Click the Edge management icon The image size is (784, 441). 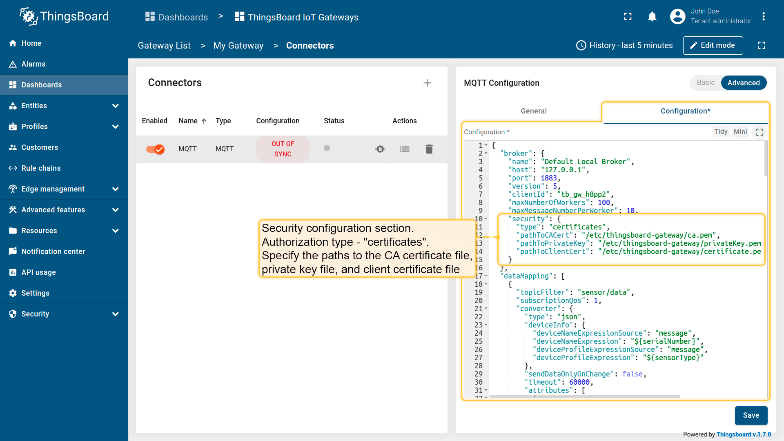[x=13, y=189]
